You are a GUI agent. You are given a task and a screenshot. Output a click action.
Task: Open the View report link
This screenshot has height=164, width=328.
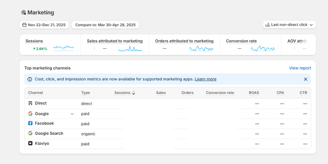click(x=300, y=68)
